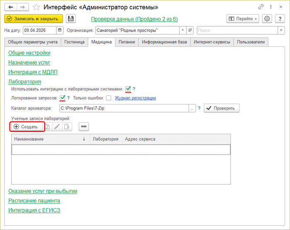Browse for archiver folder with ellipsis button
This screenshot has height=230, width=290.
click(x=192, y=108)
